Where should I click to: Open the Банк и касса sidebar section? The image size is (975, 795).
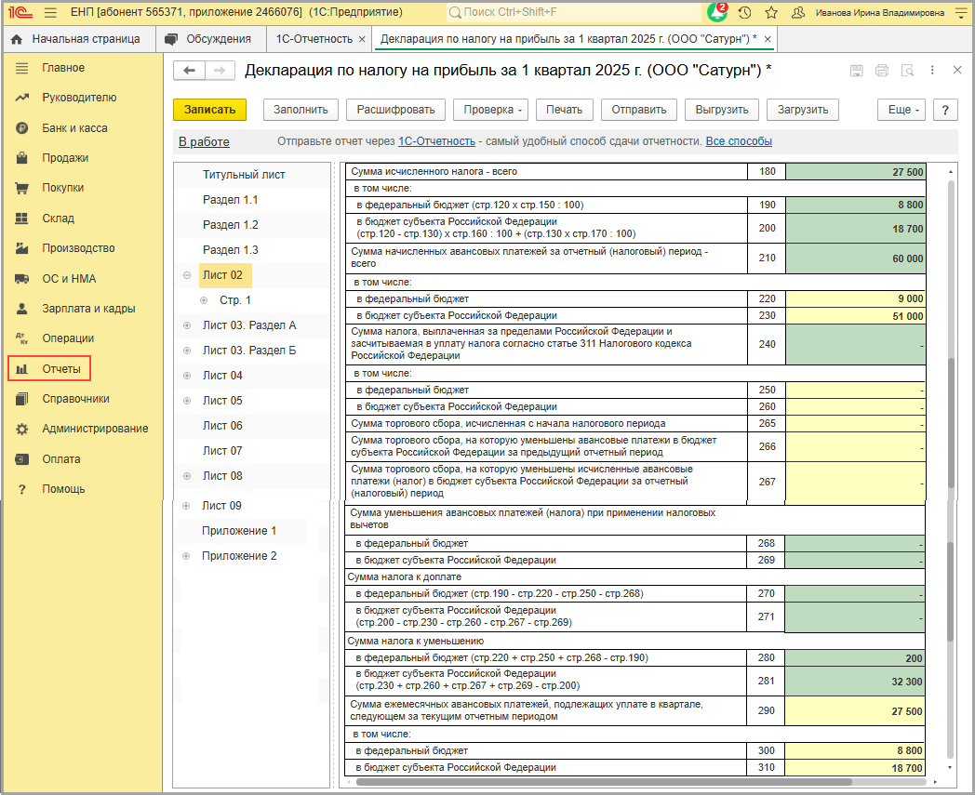pos(73,128)
